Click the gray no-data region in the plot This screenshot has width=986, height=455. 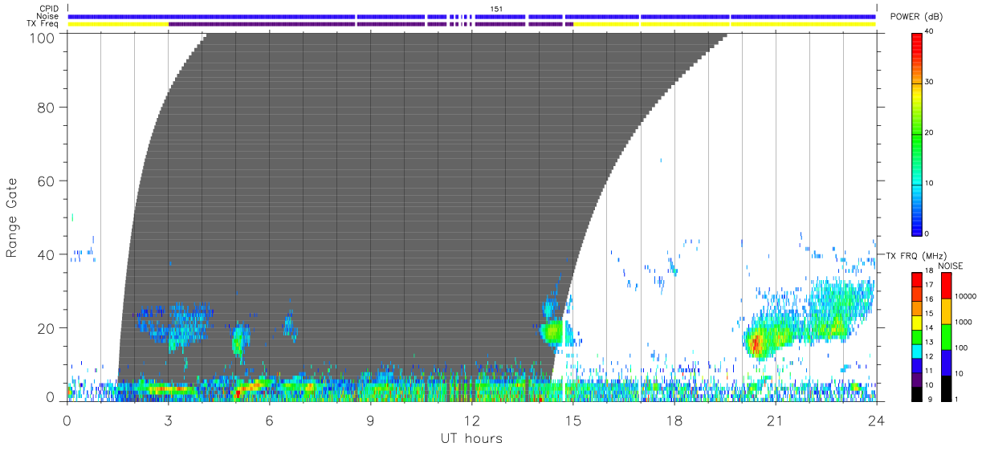(401, 201)
